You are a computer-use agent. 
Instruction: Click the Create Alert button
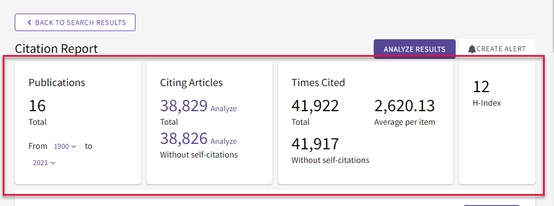tap(497, 49)
